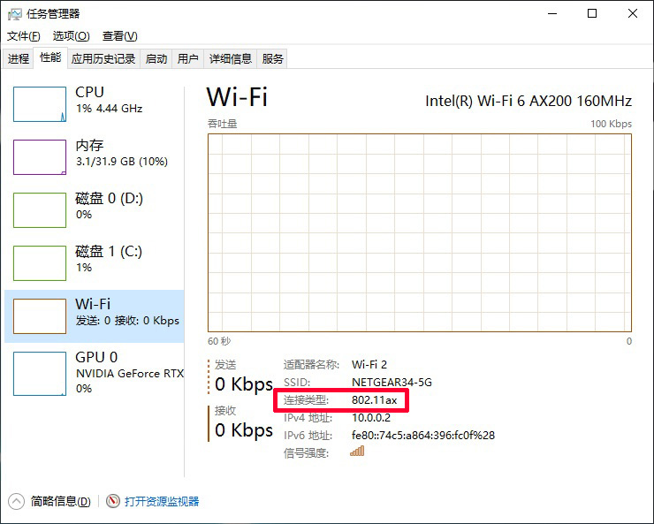Click the IPv4 address 10.0.0.2
The width and height of the screenshot is (654, 524).
pos(371,418)
